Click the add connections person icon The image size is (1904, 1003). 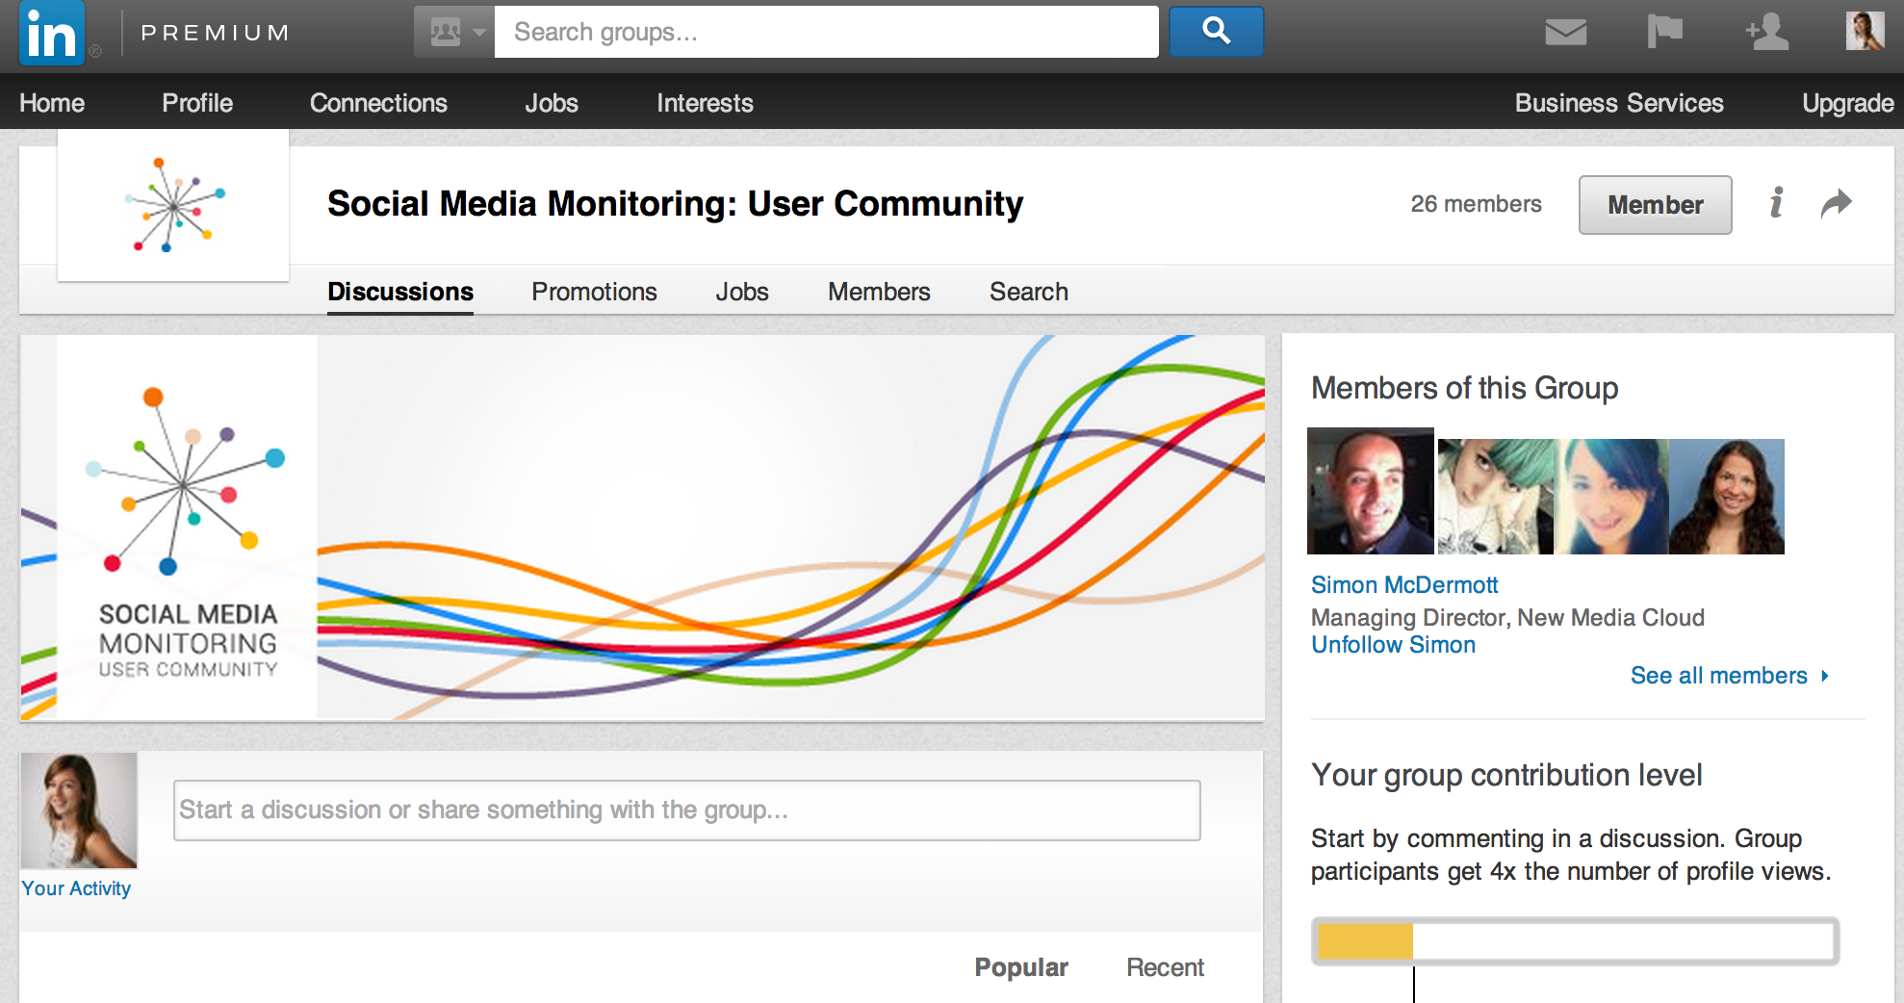[x=1767, y=32]
